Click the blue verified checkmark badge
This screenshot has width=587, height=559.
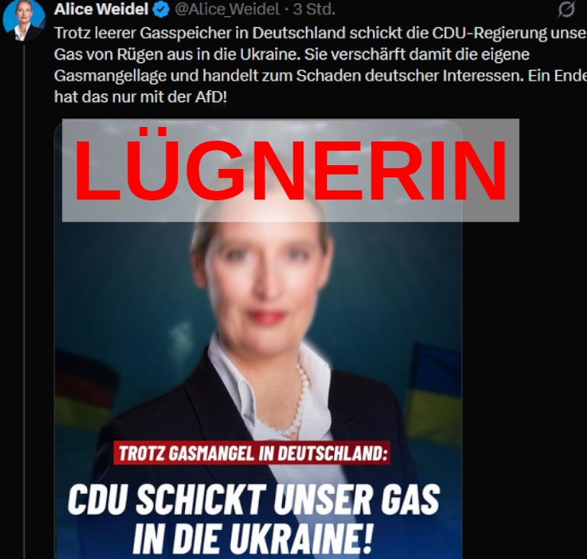[161, 9]
